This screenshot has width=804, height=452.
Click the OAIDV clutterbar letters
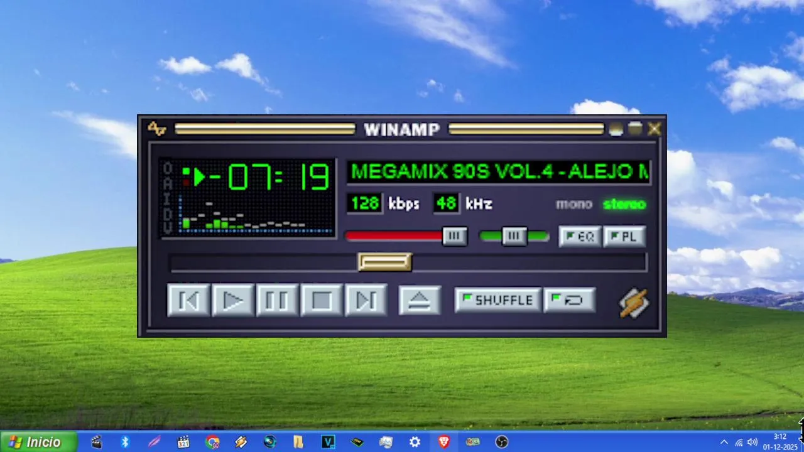168,198
